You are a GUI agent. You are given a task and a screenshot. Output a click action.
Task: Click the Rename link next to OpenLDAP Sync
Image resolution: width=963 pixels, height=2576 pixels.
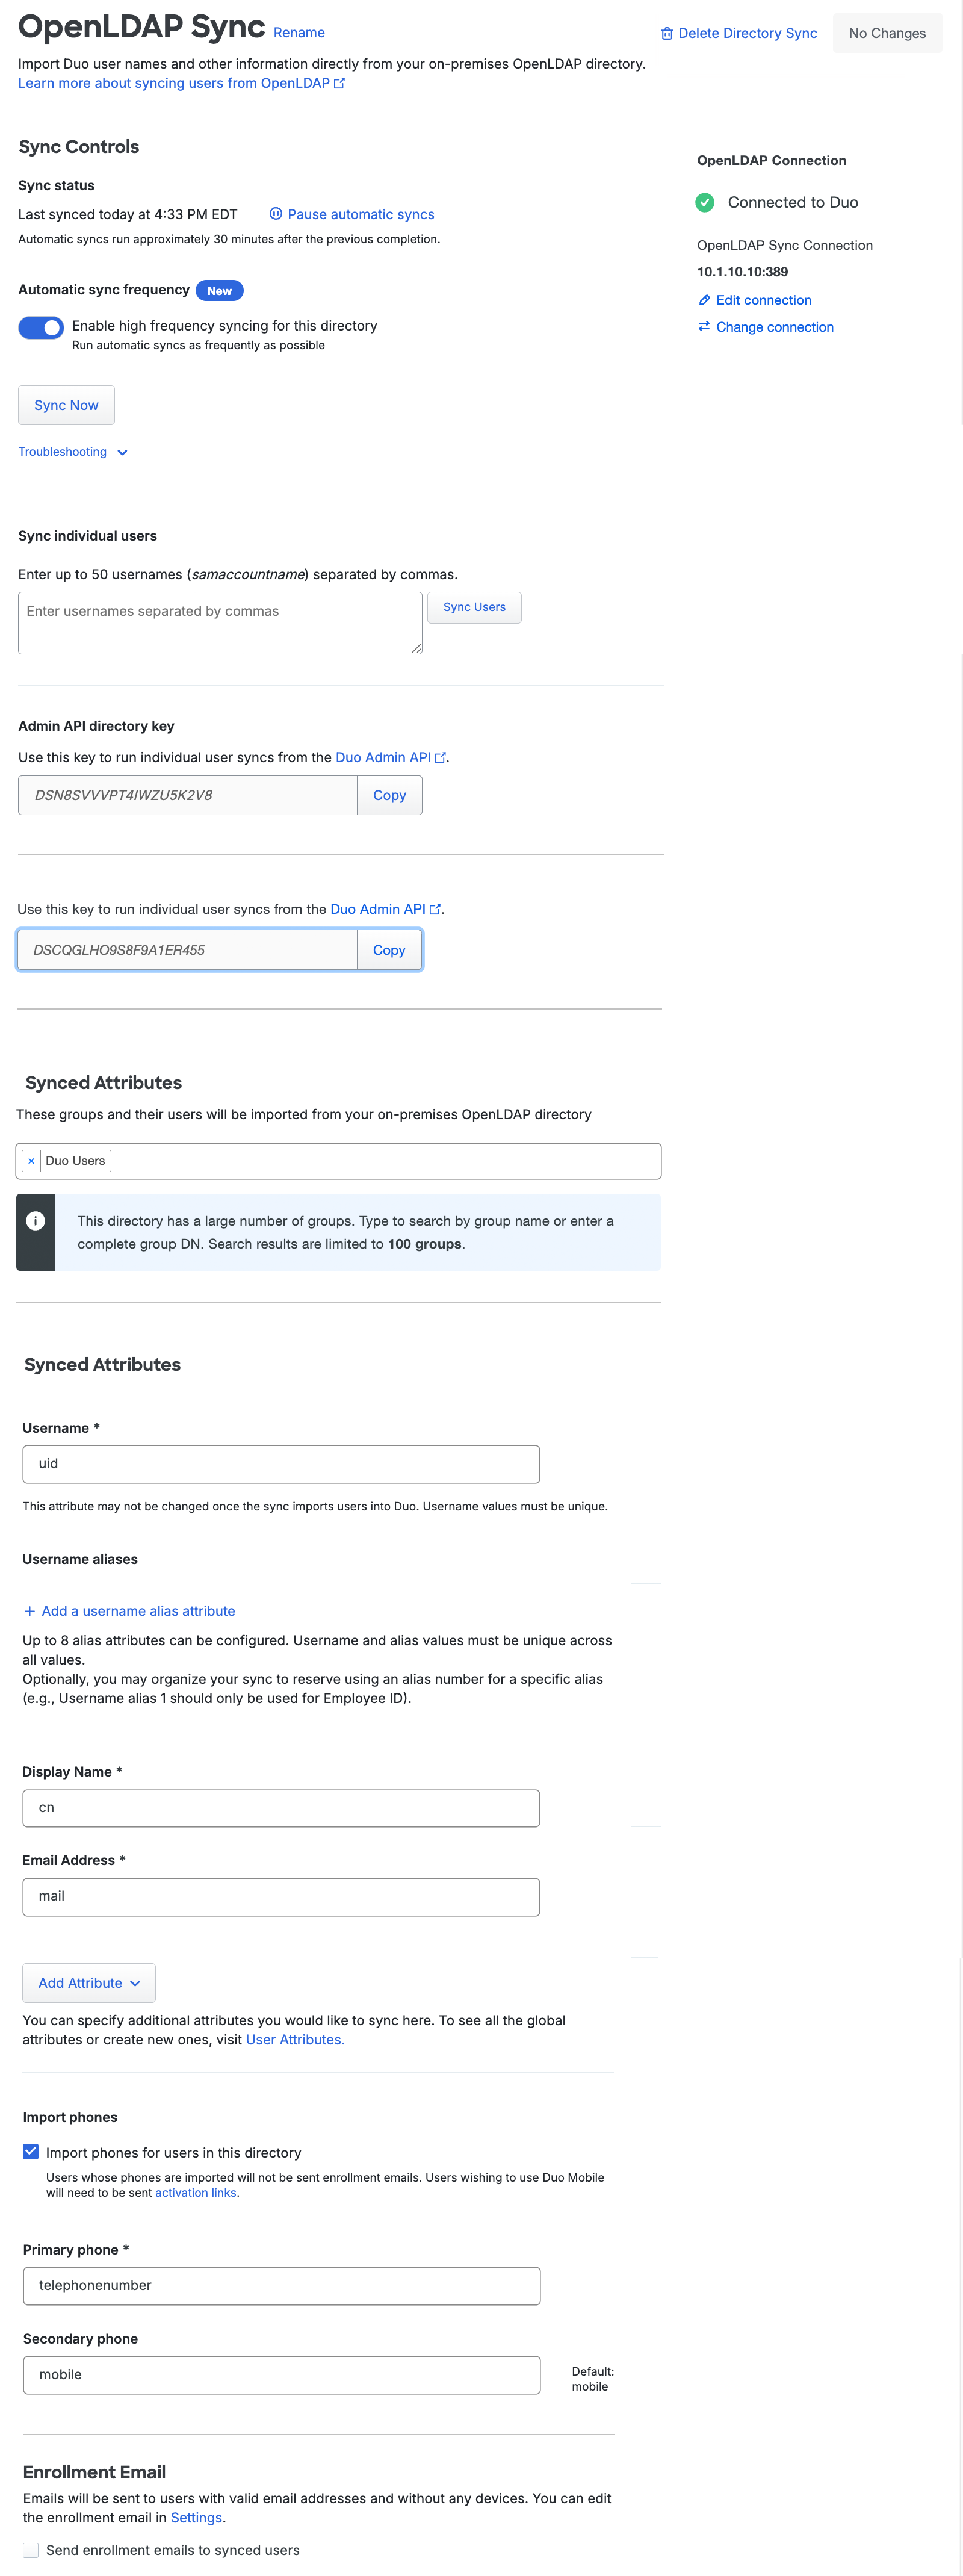[299, 33]
